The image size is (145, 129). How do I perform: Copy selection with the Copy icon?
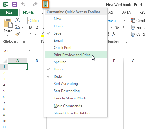[17, 27]
